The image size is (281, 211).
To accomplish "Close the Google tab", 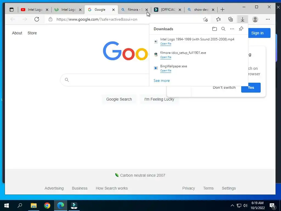I will click(x=113, y=10).
